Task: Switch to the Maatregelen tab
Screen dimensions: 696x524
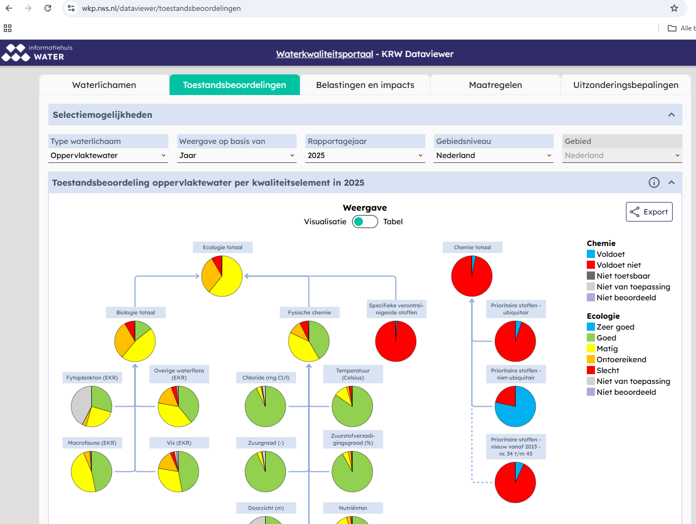Action: [x=495, y=85]
